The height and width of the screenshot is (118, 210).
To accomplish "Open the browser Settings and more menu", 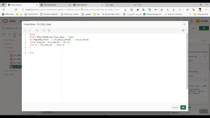I will click(206, 10).
